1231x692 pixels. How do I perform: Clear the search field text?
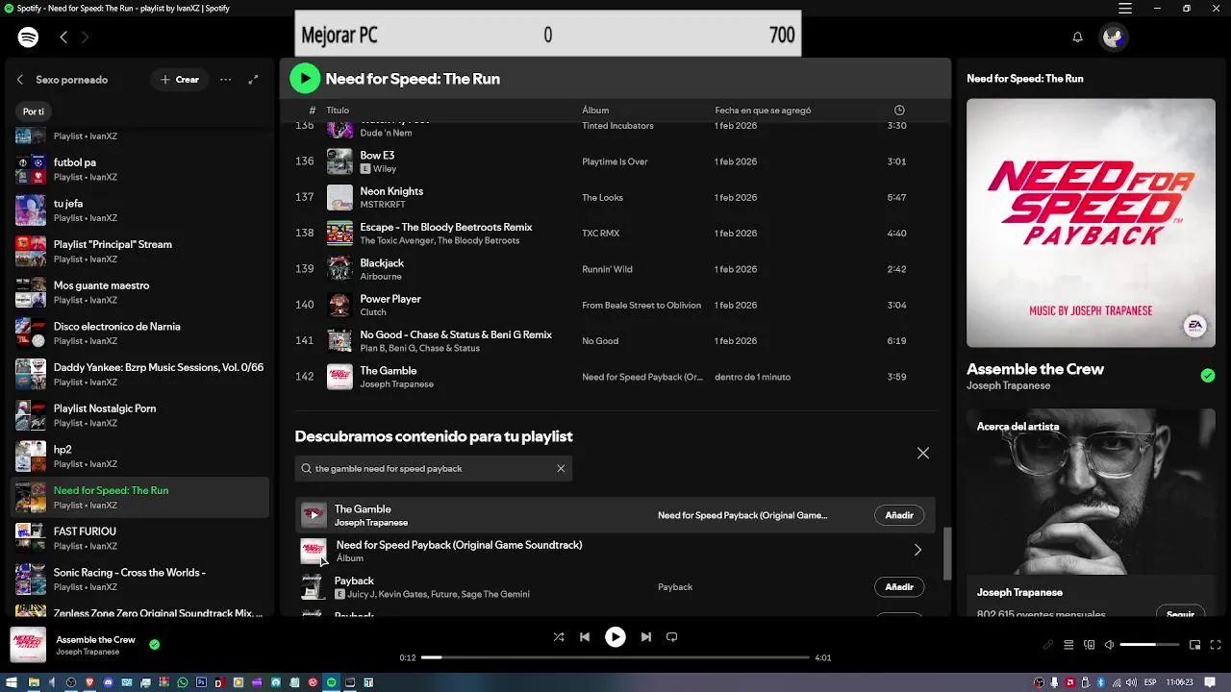coord(561,469)
